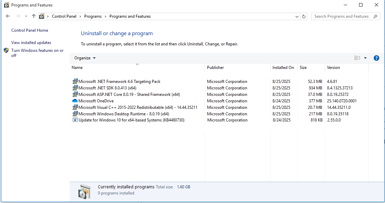Screen dimensions: 385x203
Task: Sort by the Installed On column header
Action: tap(284, 68)
